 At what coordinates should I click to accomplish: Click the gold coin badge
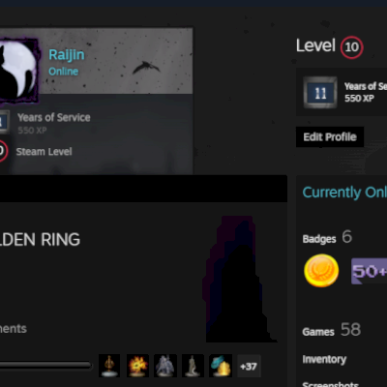321,270
